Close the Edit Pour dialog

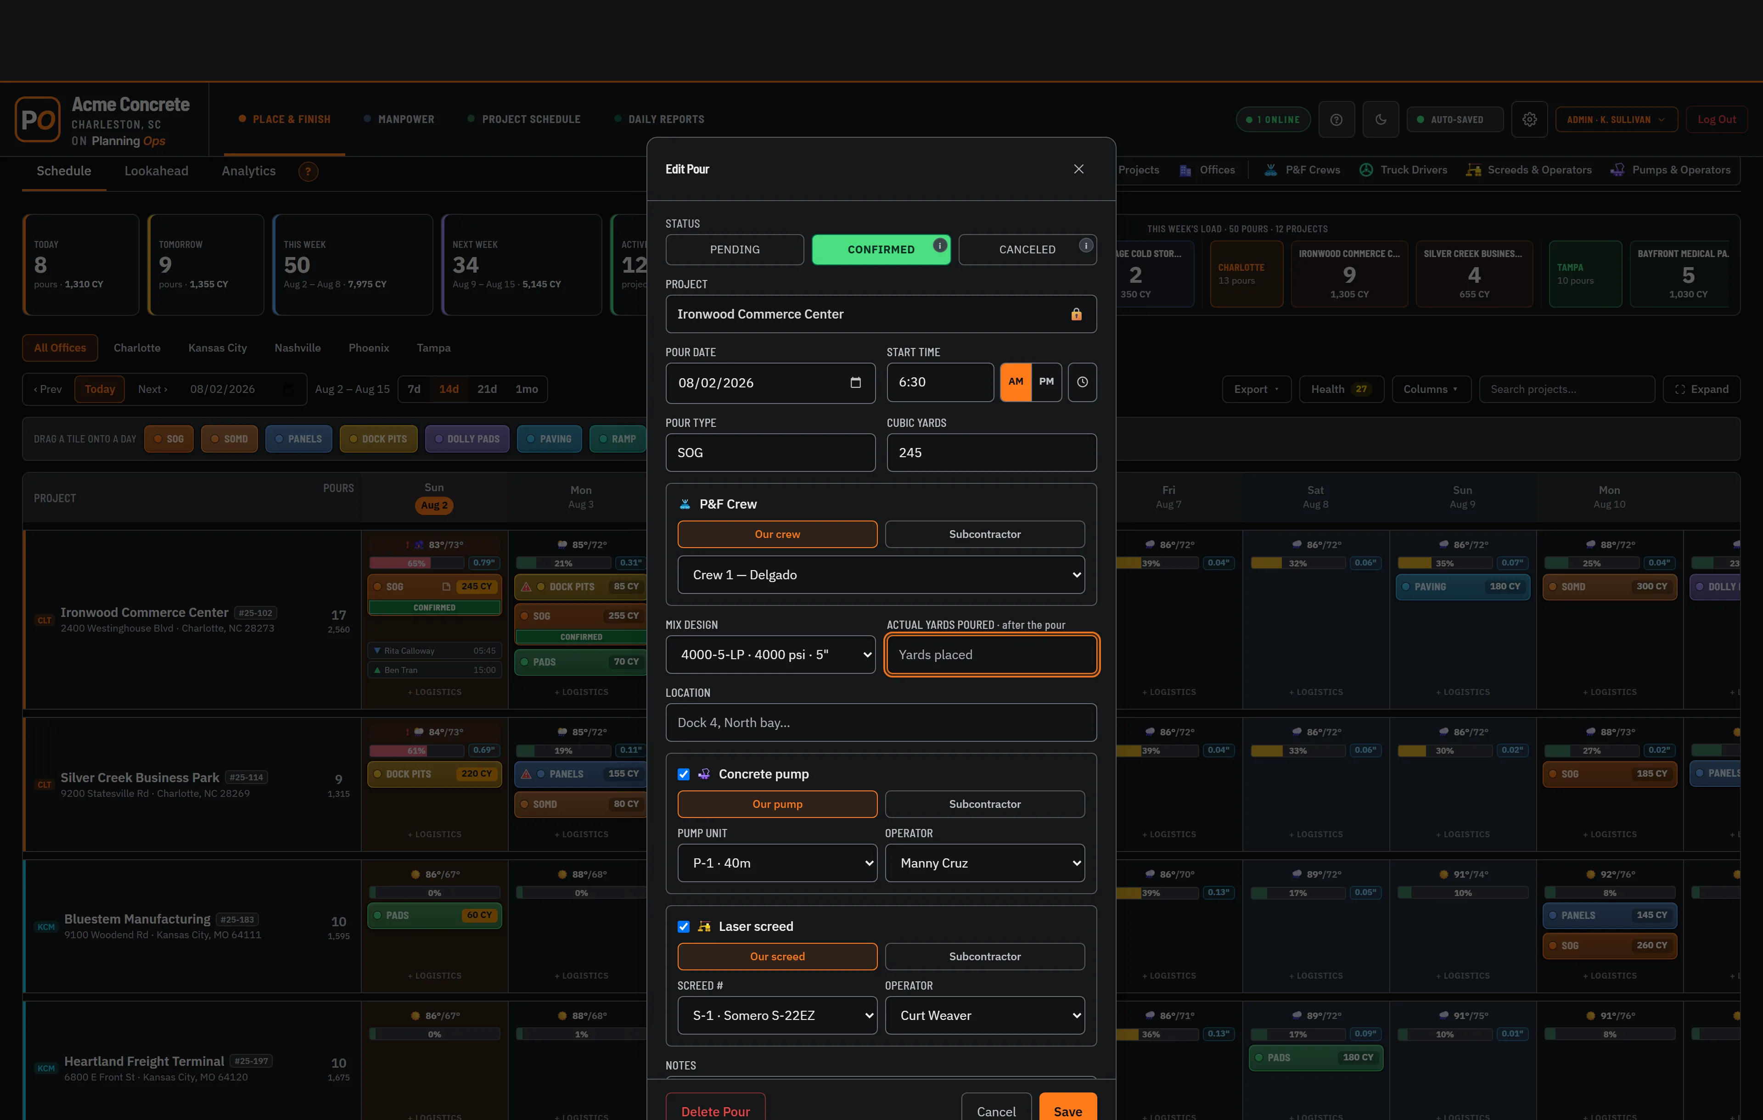pyautogui.click(x=1078, y=169)
